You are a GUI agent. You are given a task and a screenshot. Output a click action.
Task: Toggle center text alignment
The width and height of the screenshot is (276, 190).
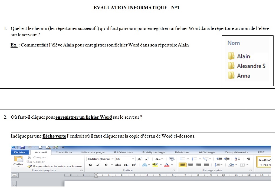coord(190,165)
